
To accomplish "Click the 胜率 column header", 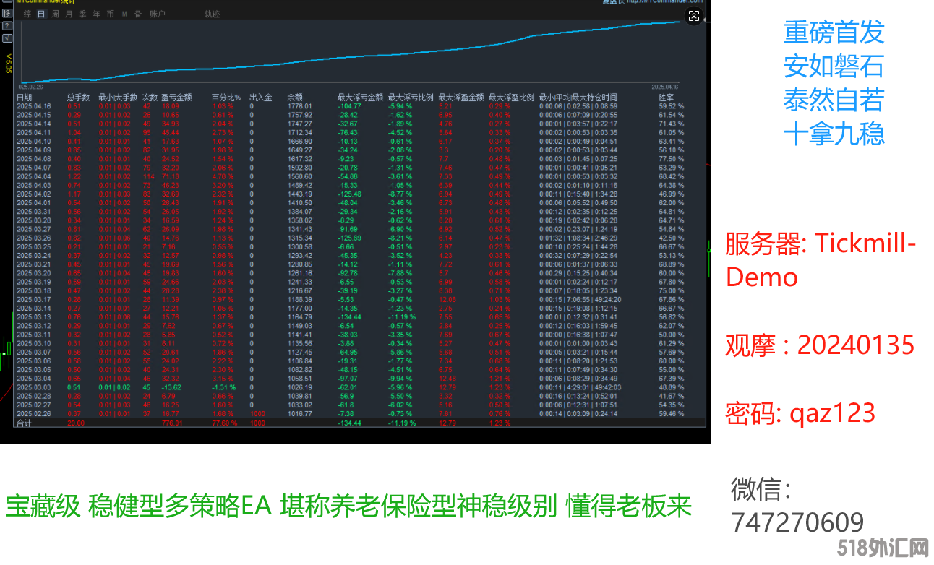I will click(667, 98).
